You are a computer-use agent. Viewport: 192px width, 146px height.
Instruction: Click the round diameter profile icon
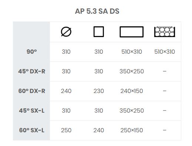point(66,31)
